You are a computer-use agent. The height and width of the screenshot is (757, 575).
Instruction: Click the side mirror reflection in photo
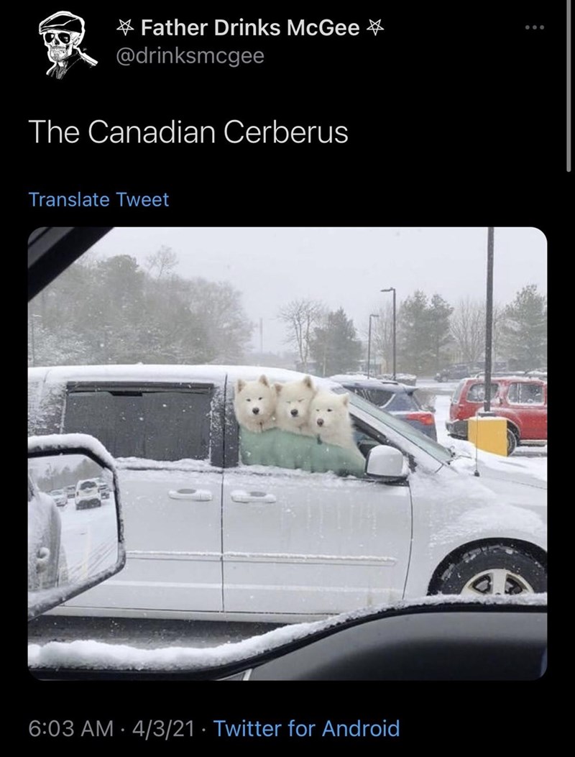[x=74, y=523]
